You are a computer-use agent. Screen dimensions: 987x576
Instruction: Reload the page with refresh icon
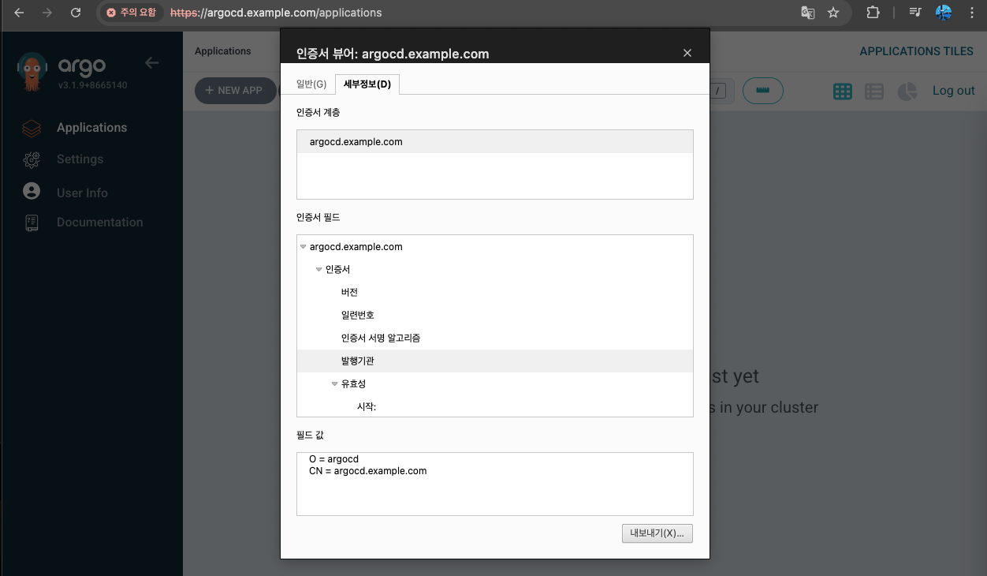(76, 13)
